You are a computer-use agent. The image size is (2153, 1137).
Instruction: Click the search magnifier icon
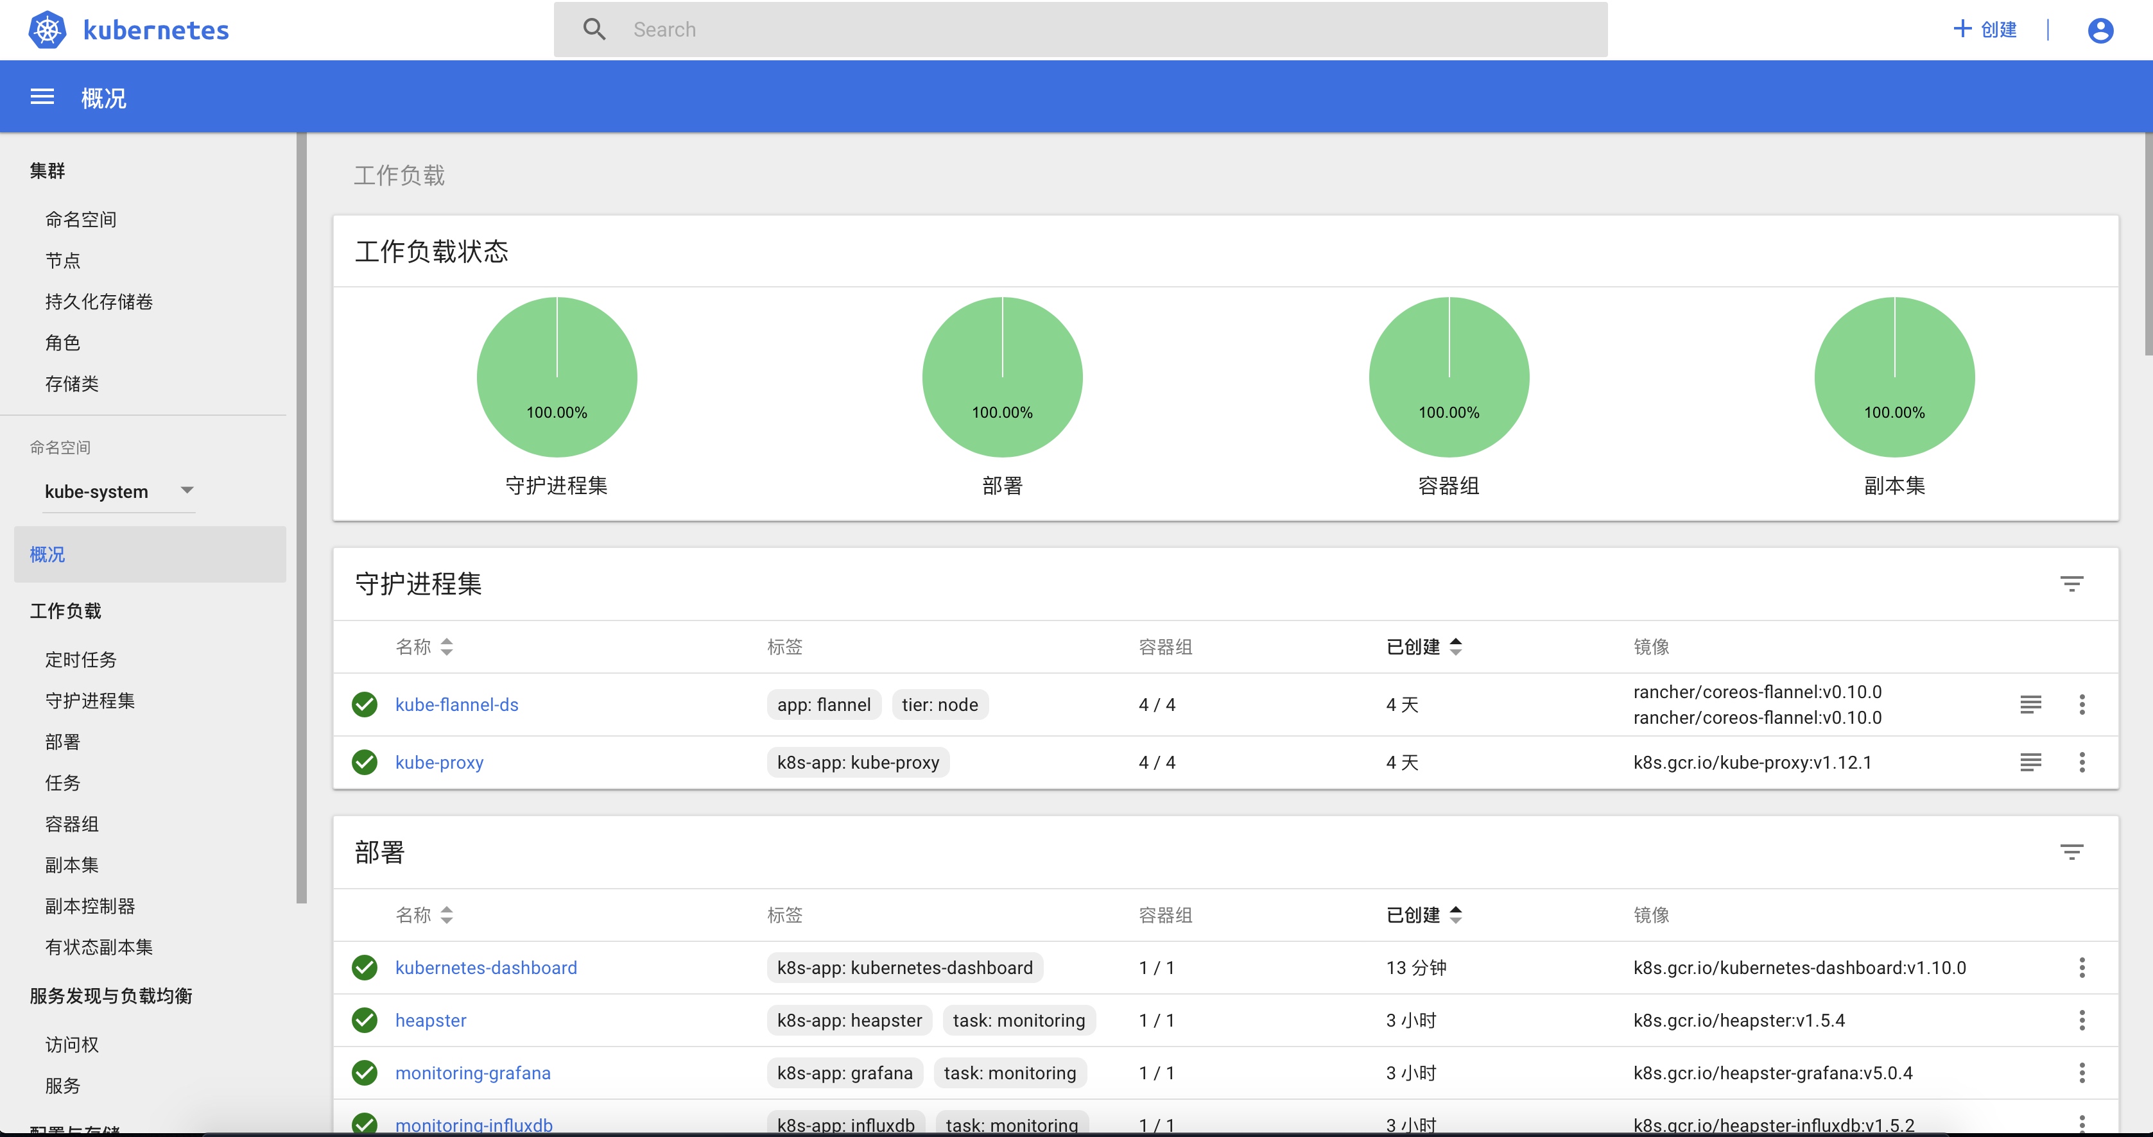point(594,30)
